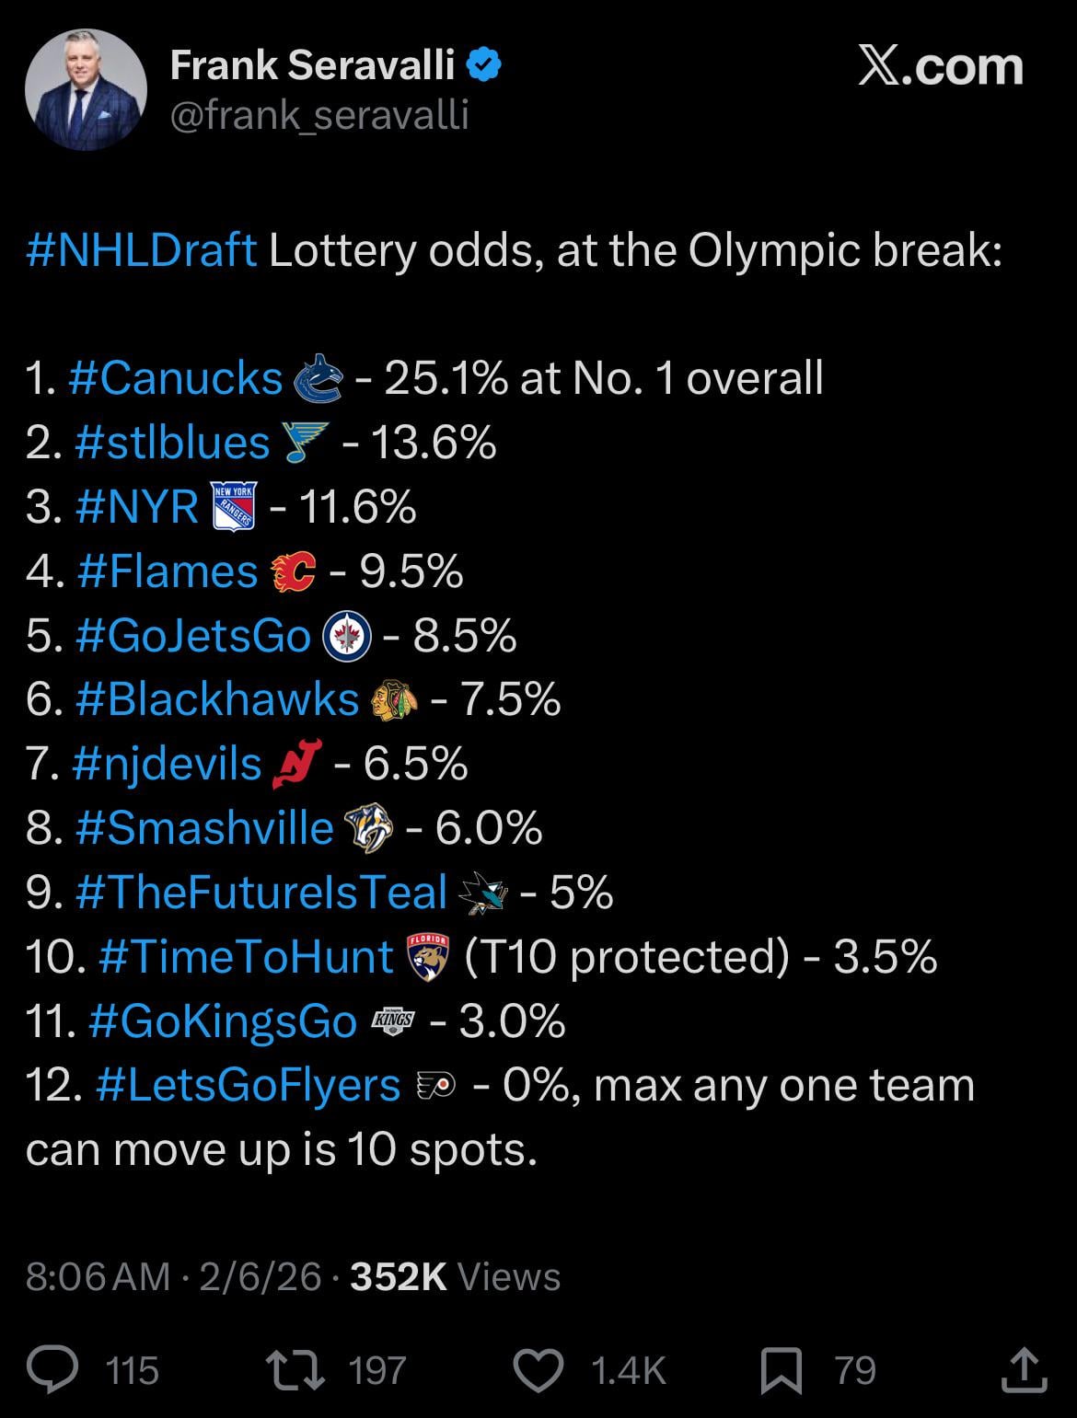Open the share menu icon

pyautogui.click(x=1025, y=1369)
